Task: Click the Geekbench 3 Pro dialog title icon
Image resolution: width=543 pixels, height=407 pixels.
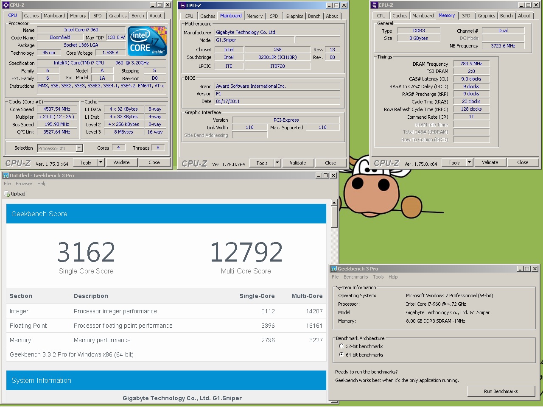Action: [x=333, y=269]
